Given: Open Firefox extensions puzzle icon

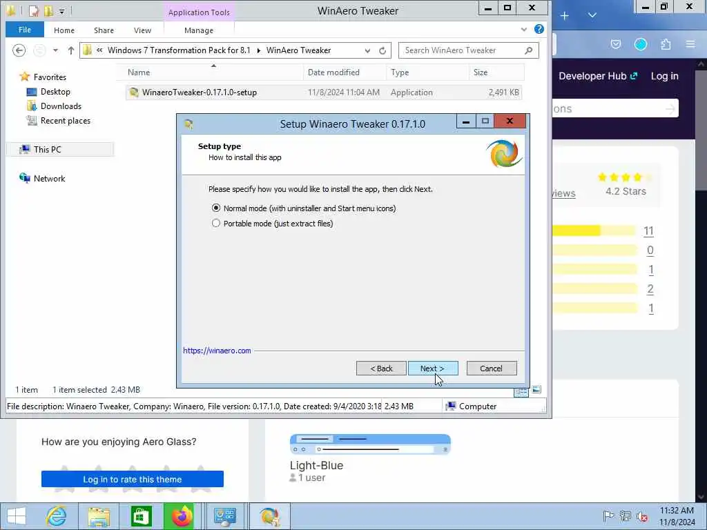Looking at the screenshot, I should [666, 44].
